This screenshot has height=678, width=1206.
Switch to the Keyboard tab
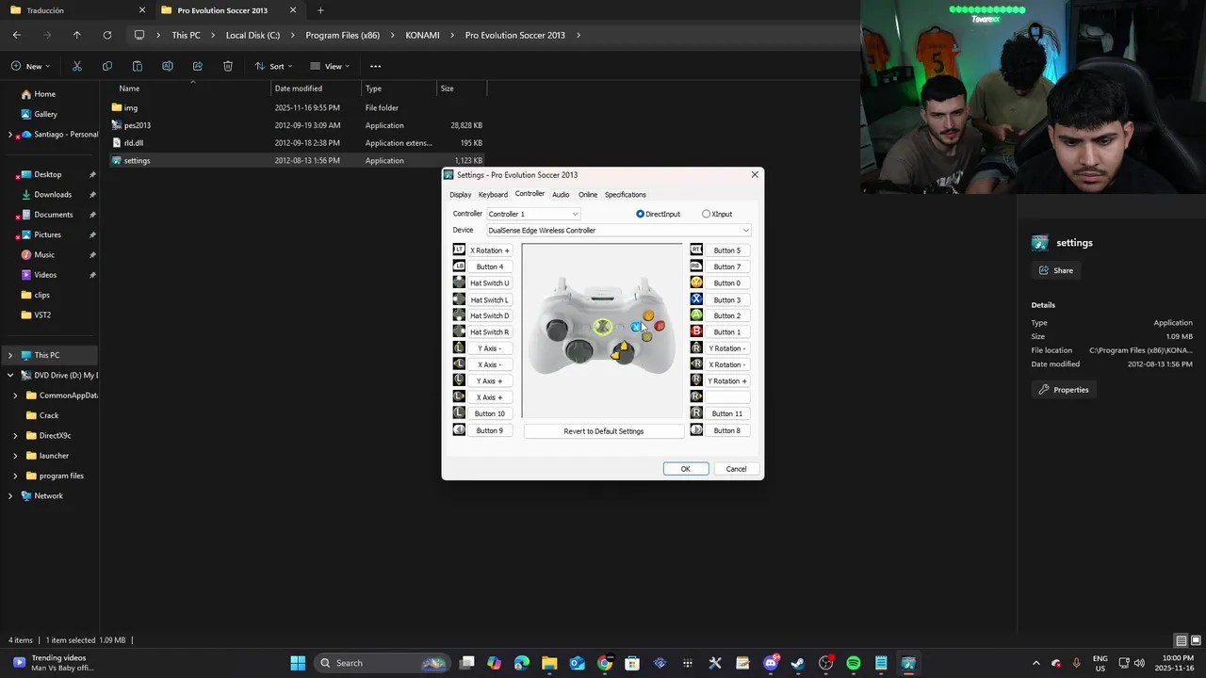[493, 195]
